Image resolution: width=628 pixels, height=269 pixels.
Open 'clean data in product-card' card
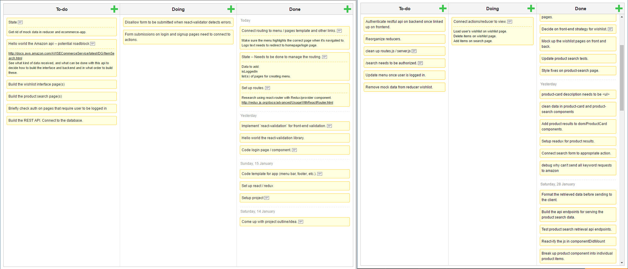(578, 109)
